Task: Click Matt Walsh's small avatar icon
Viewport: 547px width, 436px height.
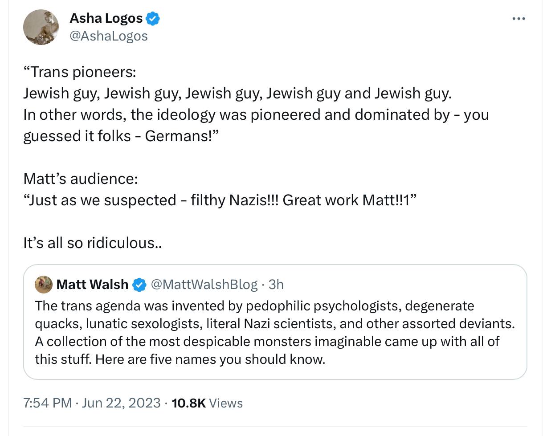Action: (44, 285)
